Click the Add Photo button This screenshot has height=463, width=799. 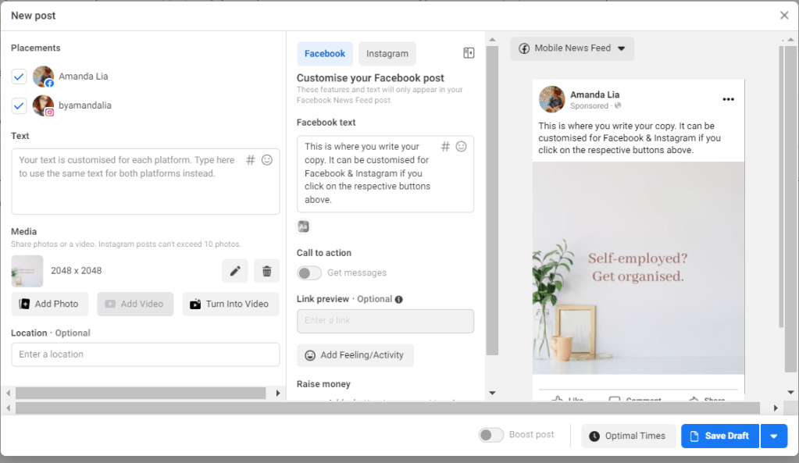pos(49,304)
